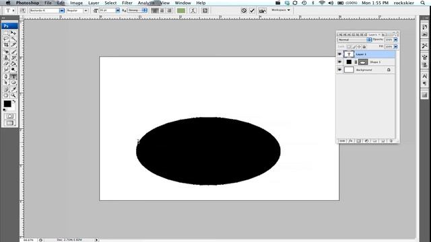431x242 pixels.
Task: Select the Magic Wand tool
Action: [x=13, y=39]
